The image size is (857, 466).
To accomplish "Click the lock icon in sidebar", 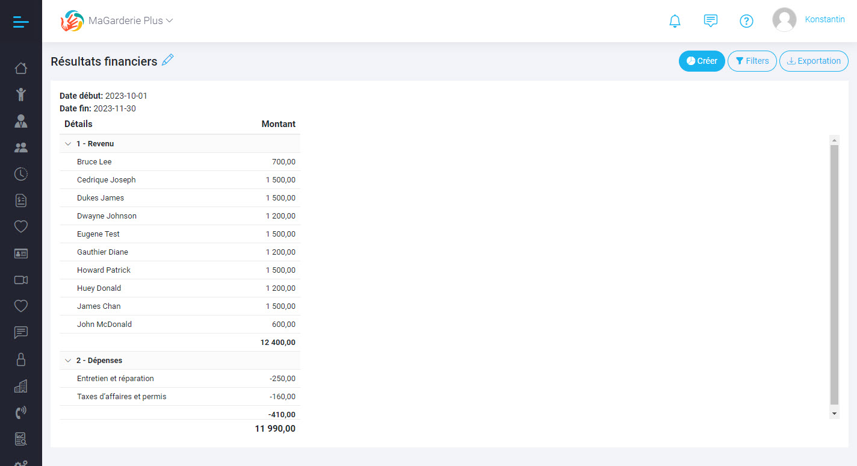I will tap(20, 359).
